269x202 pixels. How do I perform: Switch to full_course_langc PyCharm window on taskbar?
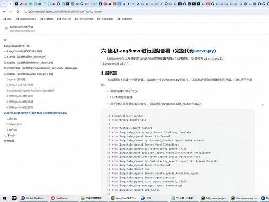pos(214,198)
